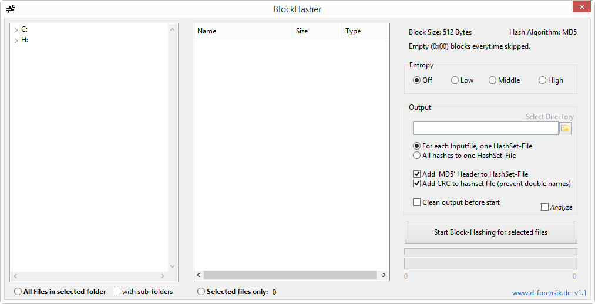
Task: Set entropy to High
Action: click(542, 80)
